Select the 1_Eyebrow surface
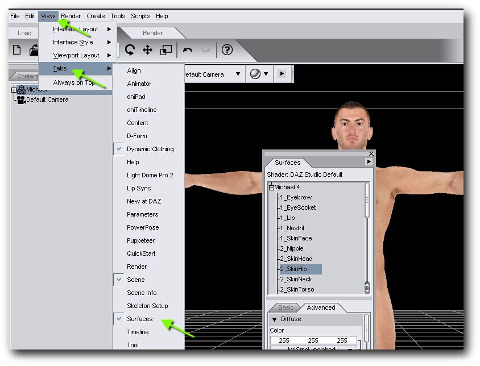The image size is (480, 366). coord(296,197)
